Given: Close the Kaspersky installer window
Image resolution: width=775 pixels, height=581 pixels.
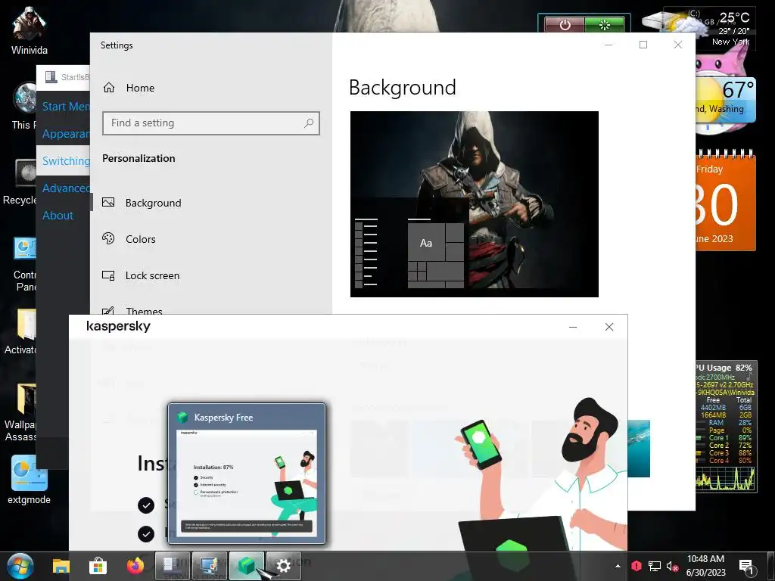Looking at the screenshot, I should (x=609, y=327).
